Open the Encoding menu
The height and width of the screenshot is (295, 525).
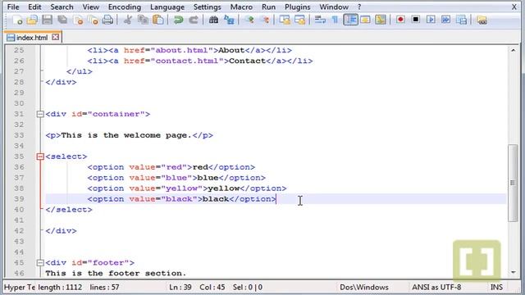click(125, 7)
